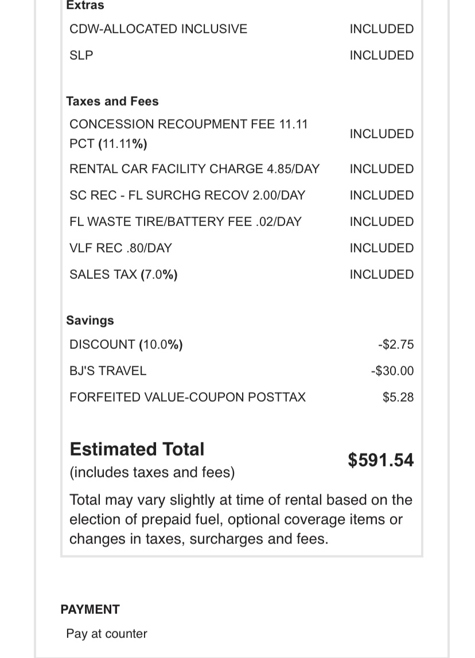Screen dimensions: 475x658
Task: Select the $591.54 total amount
Action: point(380,460)
